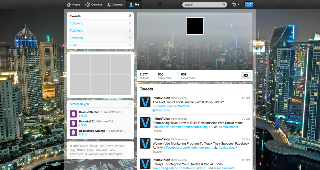Open the Followers list via its chevron
This screenshot has height=170, width=320.
pyautogui.click(x=130, y=31)
